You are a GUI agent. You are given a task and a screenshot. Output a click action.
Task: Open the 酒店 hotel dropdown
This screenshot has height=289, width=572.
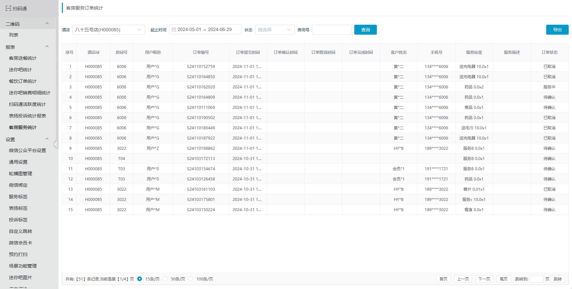point(109,30)
